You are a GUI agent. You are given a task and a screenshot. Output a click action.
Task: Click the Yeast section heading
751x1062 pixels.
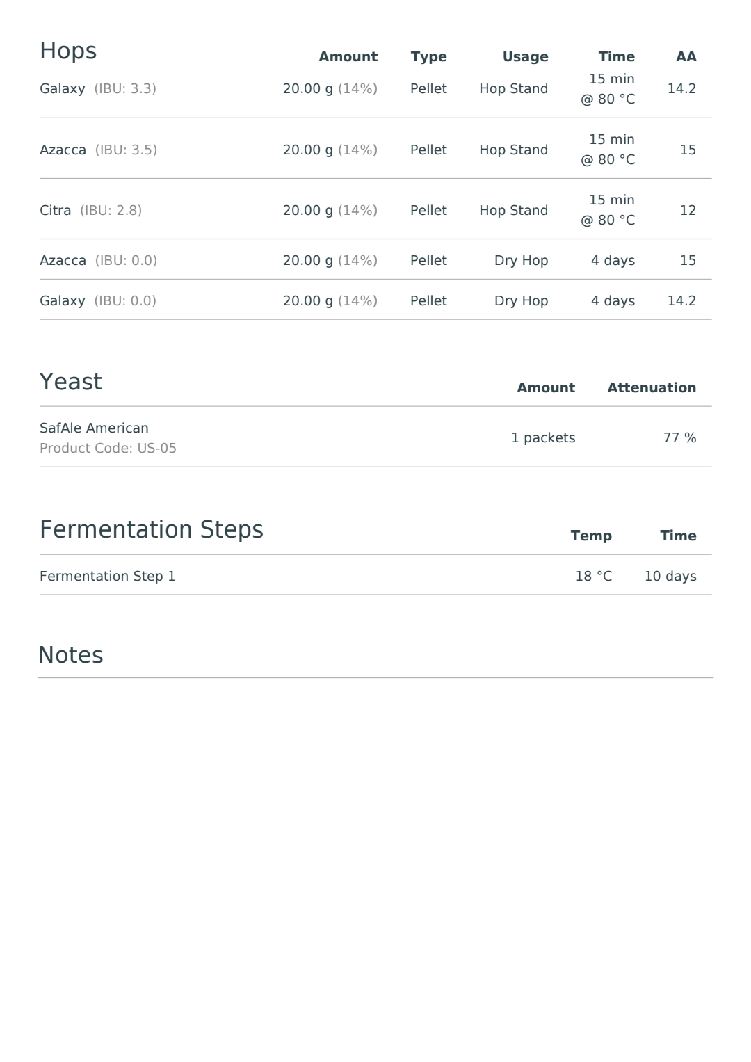pyautogui.click(x=71, y=382)
